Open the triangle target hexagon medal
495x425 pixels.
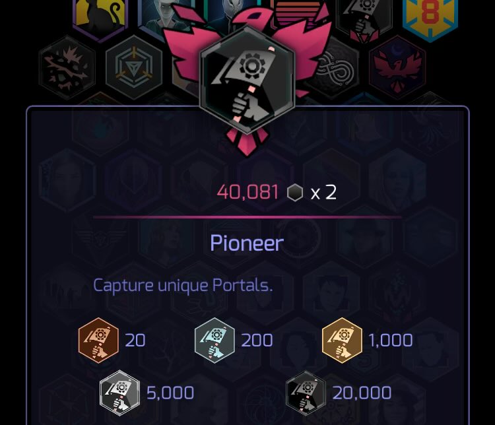point(134,67)
